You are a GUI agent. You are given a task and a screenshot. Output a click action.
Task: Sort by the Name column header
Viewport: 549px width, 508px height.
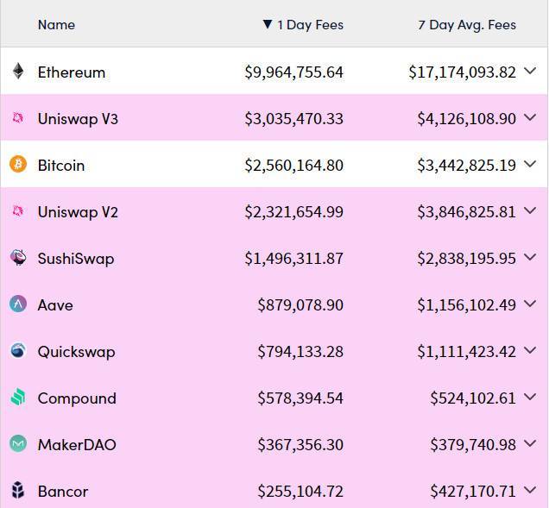pyautogui.click(x=56, y=25)
